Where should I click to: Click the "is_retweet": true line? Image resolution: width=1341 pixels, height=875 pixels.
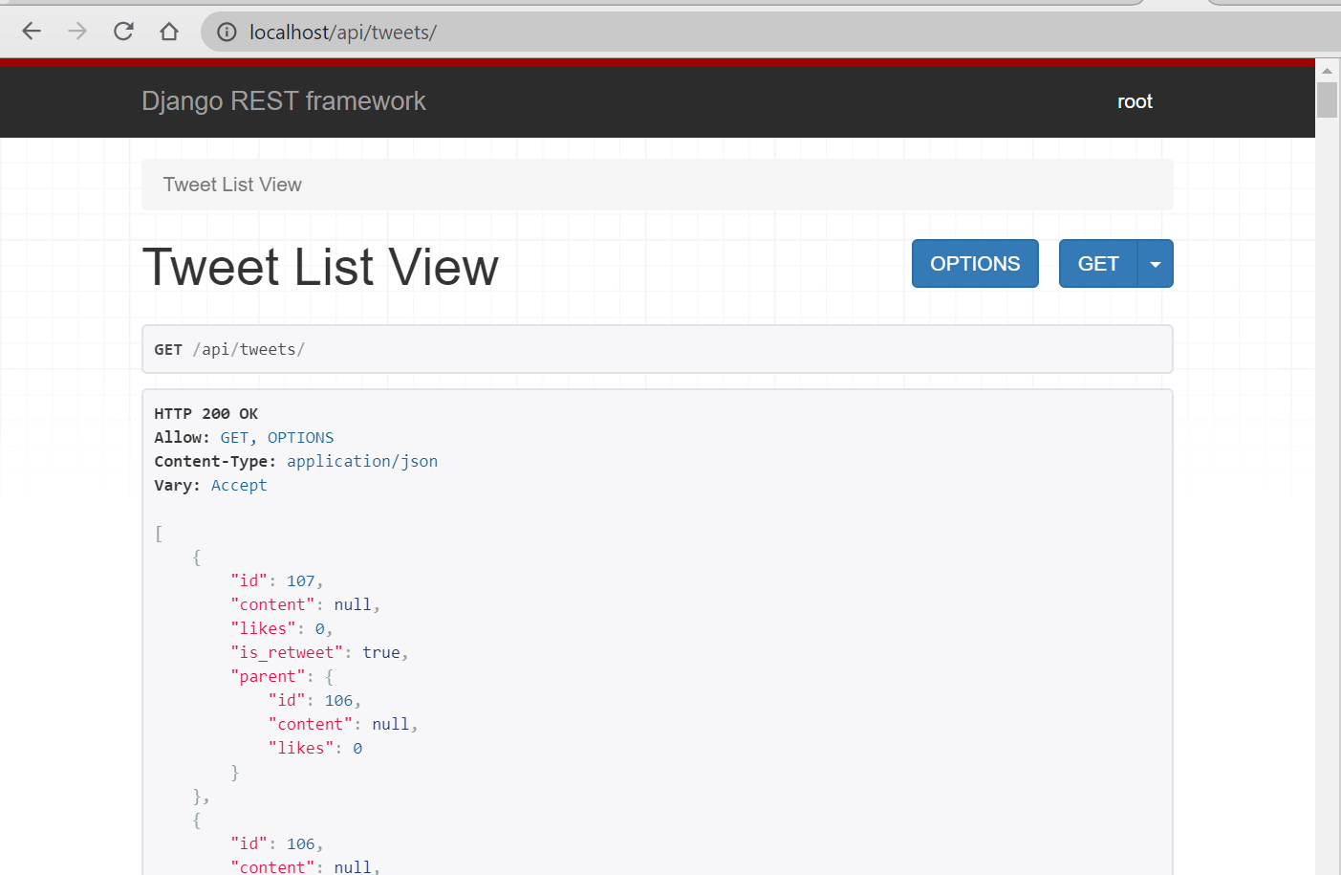tap(319, 652)
